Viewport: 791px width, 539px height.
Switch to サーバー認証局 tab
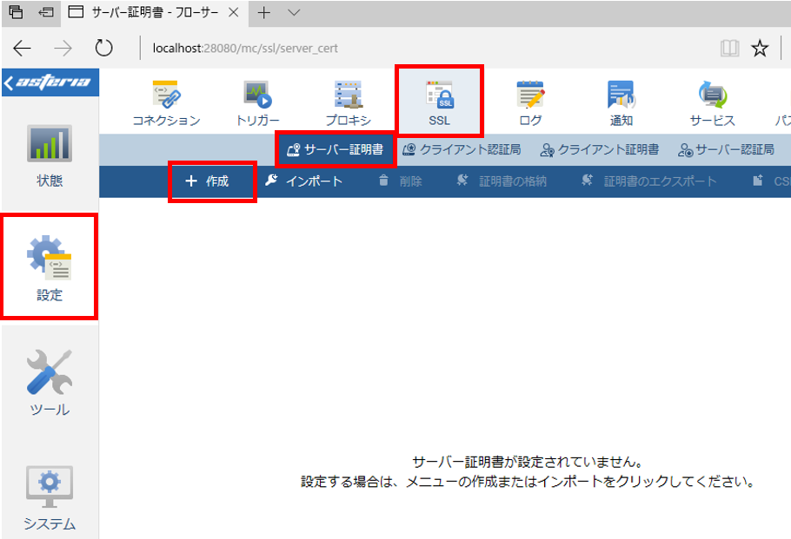coord(726,149)
